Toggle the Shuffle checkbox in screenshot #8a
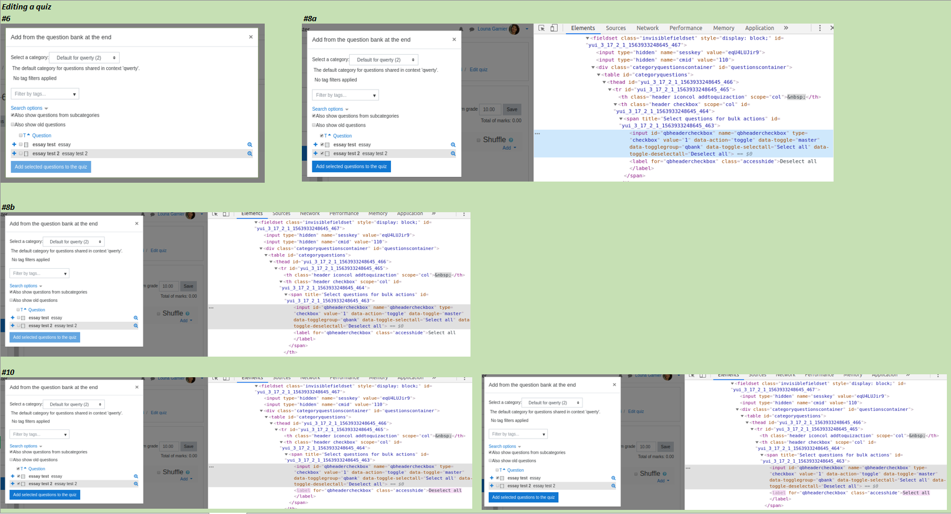This screenshot has width=951, height=514. [479, 140]
